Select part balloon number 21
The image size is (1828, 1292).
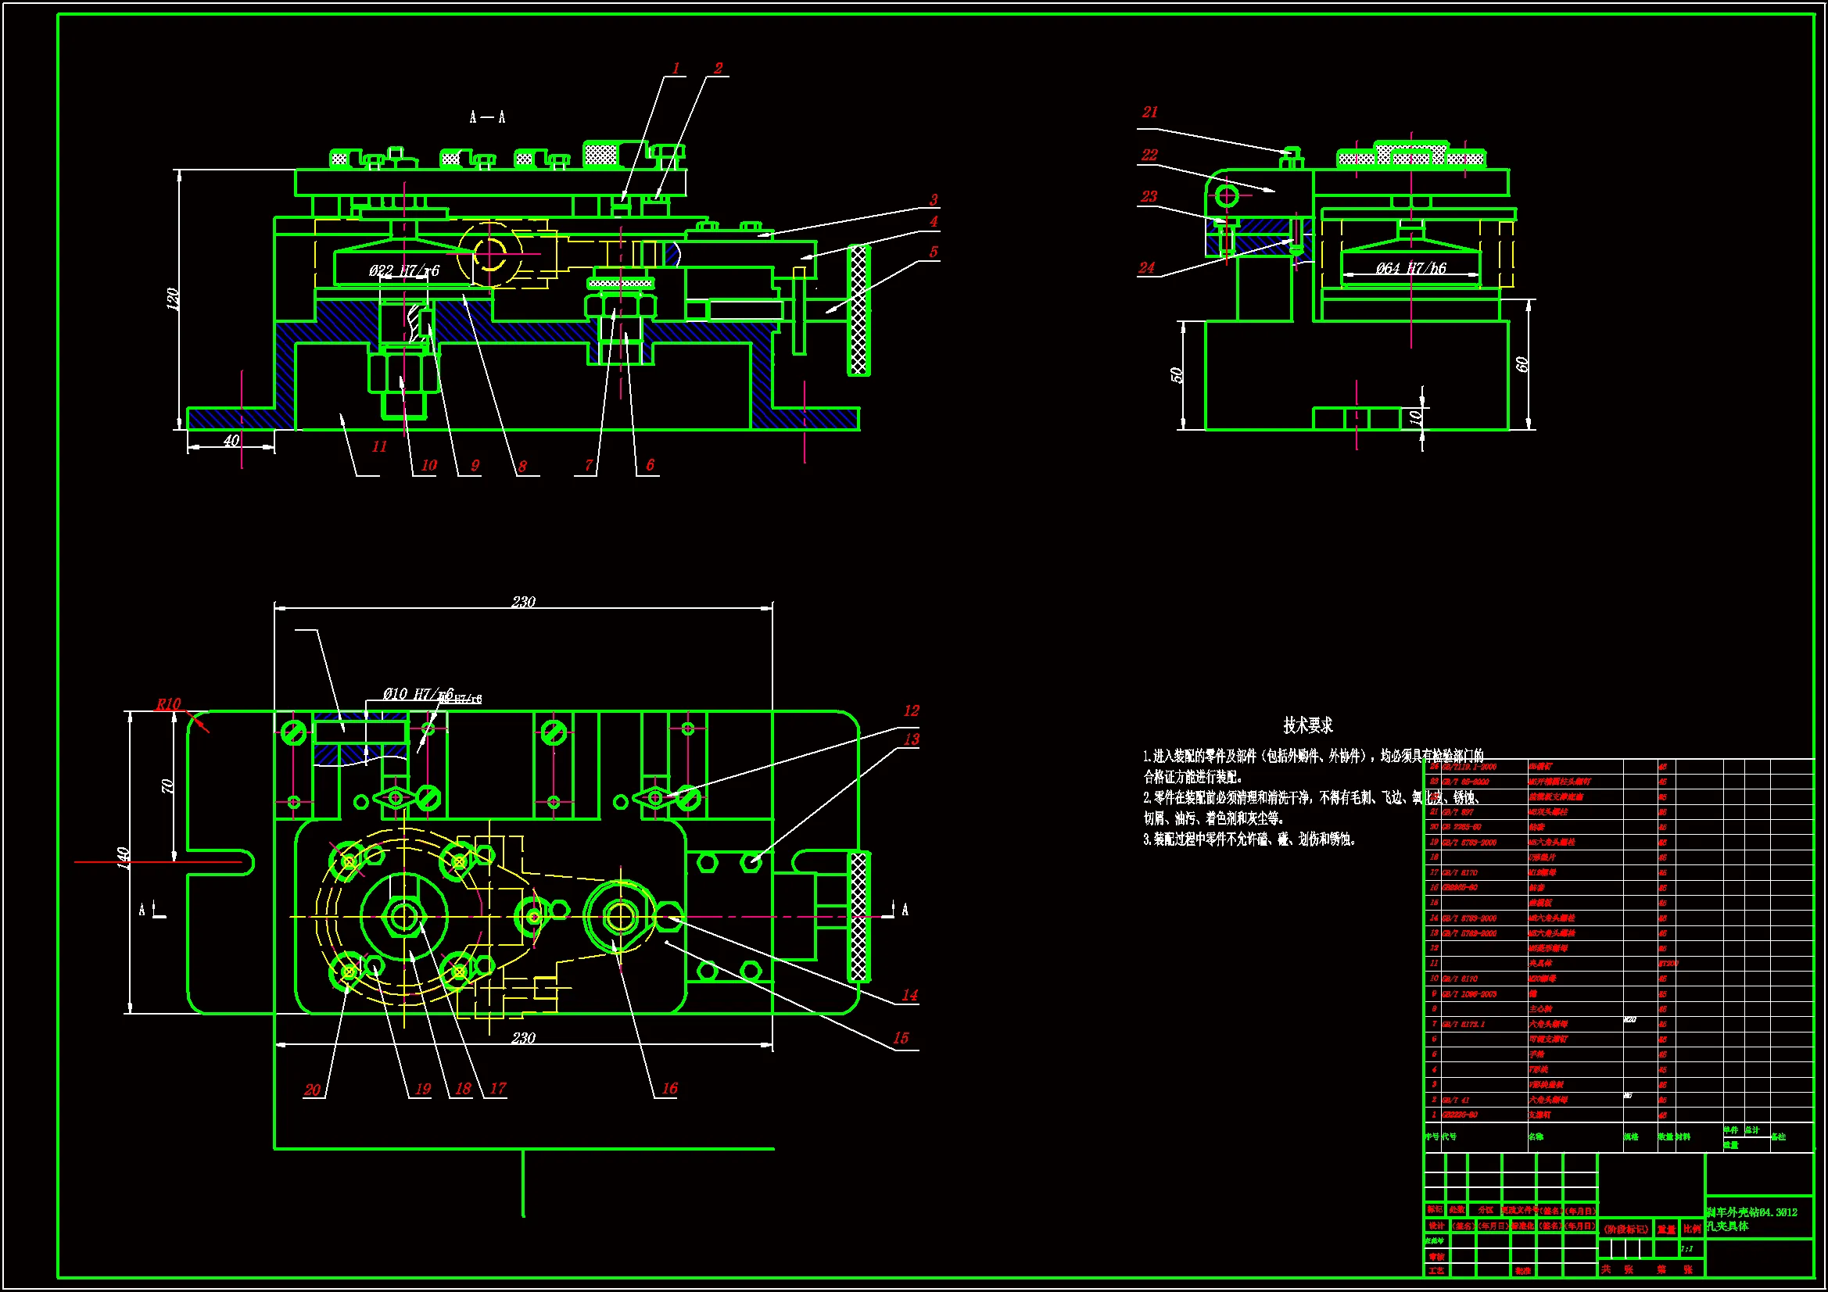[1149, 113]
